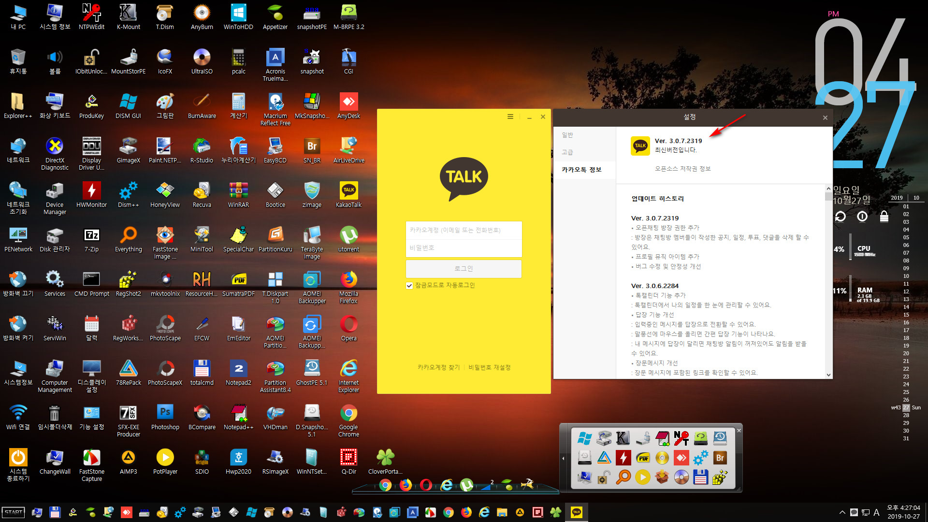Launch Recuva desktop icon
This screenshot has width=928, height=522.
click(202, 194)
